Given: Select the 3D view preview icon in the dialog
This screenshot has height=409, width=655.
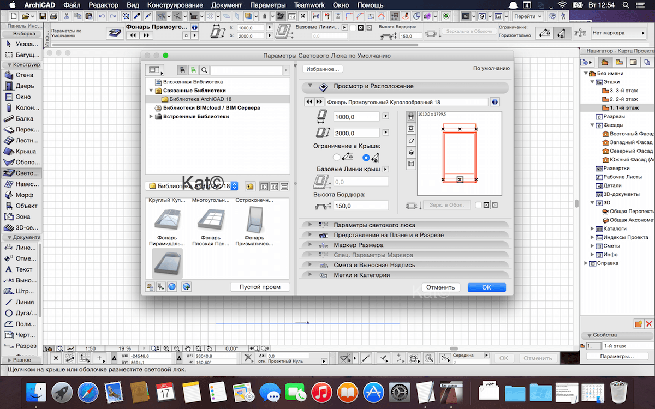Looking at the screenshot, I should pyautogui.click(x=411, y=152).
